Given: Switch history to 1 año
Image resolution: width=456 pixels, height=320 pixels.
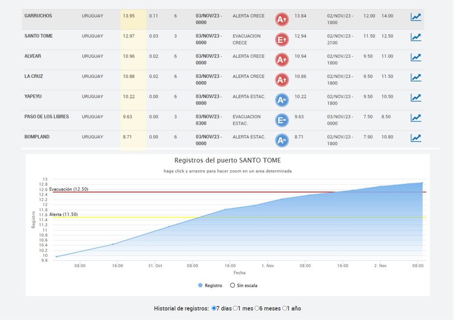Looking at the screenshot, I should pyautogui.click(x=285, y=308).
